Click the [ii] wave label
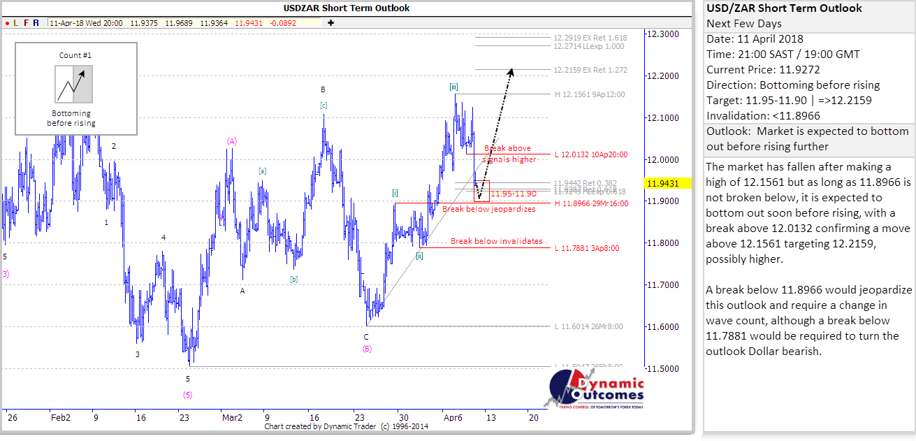Screen dimensions: 916x441 pyautogui.click(x=419, y=256)
